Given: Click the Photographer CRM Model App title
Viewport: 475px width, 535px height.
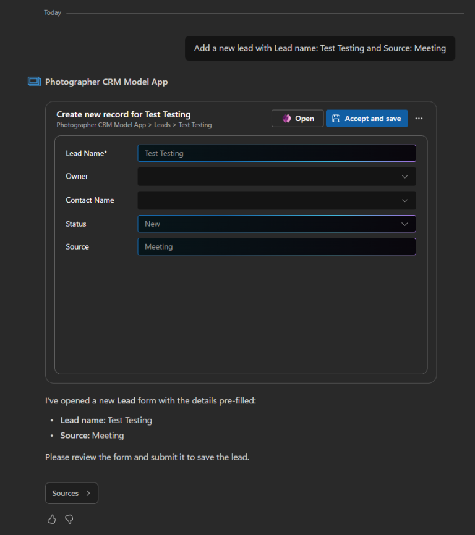Looking at the screenshot, I should click(x=106, y=82).
